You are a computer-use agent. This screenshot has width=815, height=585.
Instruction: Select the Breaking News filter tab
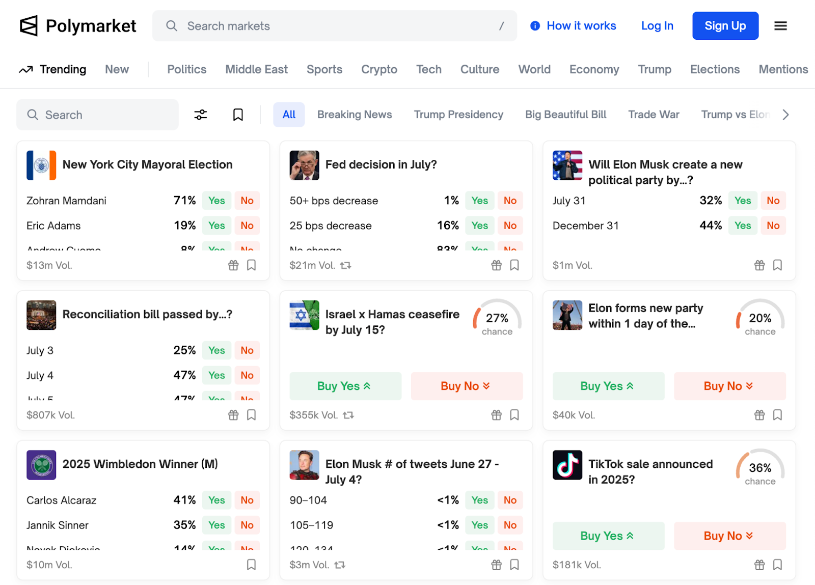pyautogui.click(x=355, y=115)
